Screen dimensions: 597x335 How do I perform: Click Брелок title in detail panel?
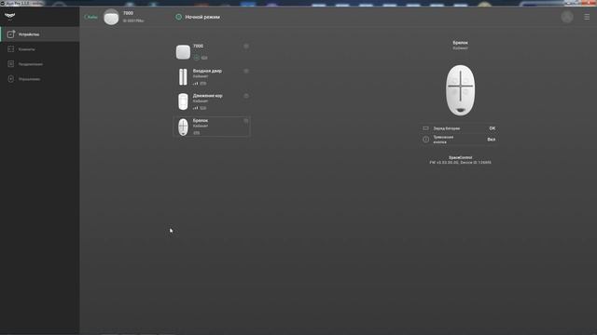[x=460, y=43]
